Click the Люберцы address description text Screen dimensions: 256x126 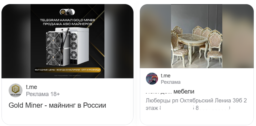click(196, 101)
